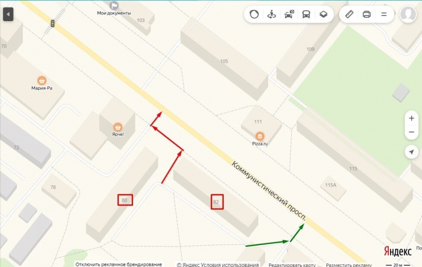Select the Ярче! shop marker
Image resolution: width=422 pixels, height=267 pixels.
[x=118, y=126]
